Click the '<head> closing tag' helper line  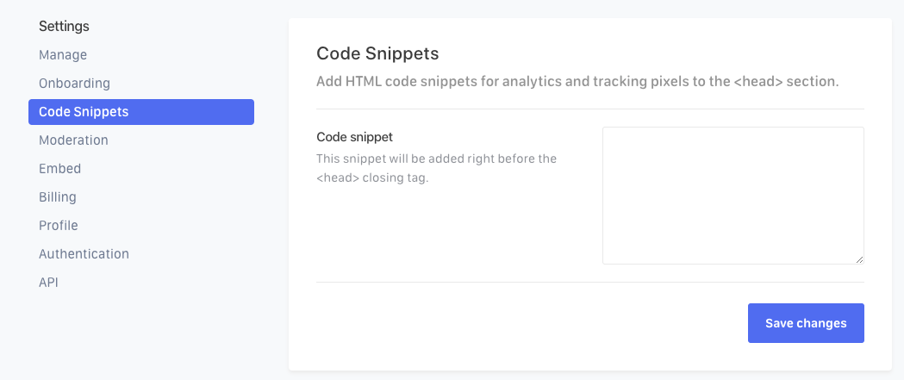click(372, 178)
